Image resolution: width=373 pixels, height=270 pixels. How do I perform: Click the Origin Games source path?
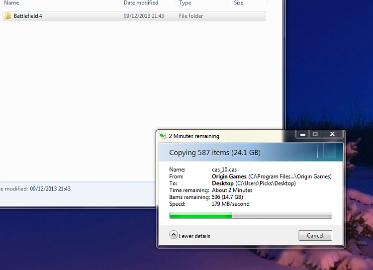click(x=272, y=177)
